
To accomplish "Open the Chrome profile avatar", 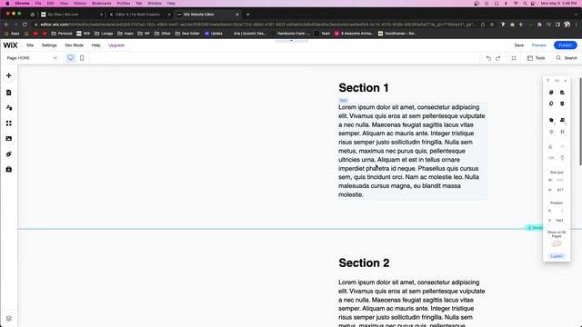I will [567, 25].
